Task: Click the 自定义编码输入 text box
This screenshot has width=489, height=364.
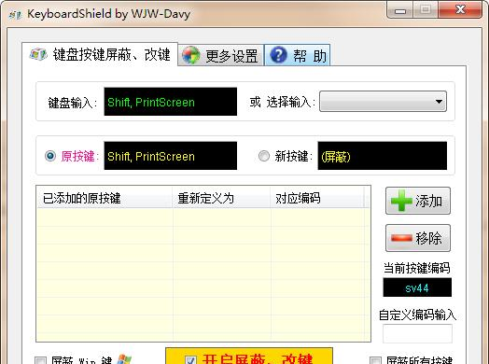Action: point(417,333)
